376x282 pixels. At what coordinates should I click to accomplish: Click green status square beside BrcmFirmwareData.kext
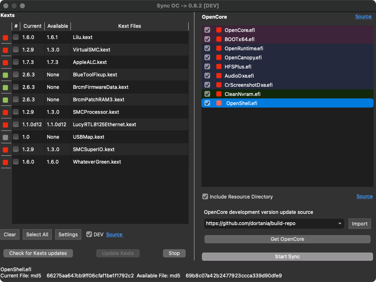5,88
